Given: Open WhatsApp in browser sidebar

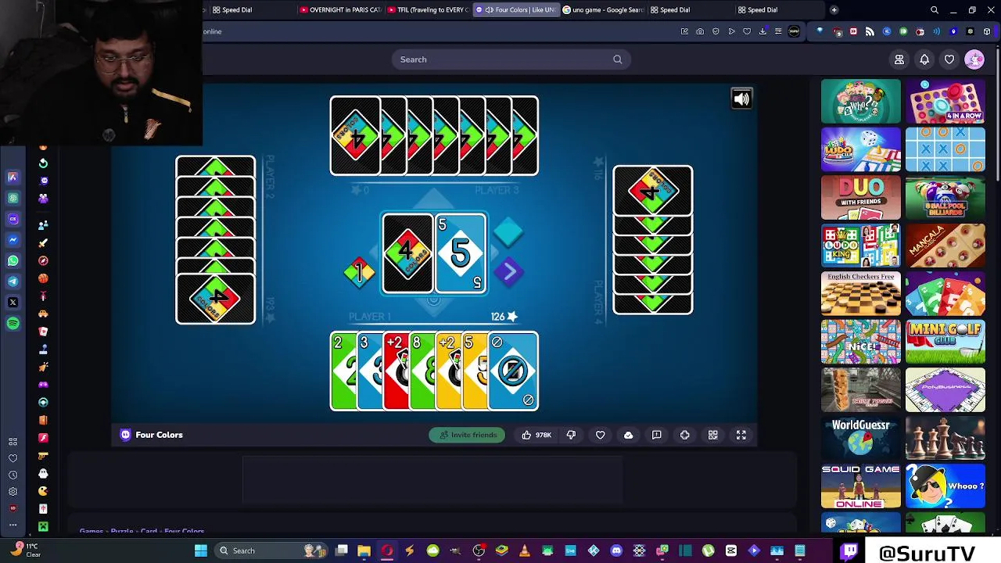Looking at the screenshot, I should coord(13,260).
